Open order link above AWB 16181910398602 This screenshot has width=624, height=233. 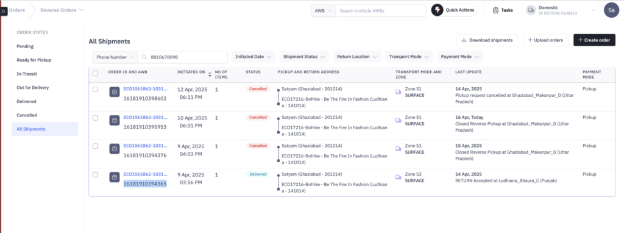coord(145,89)
